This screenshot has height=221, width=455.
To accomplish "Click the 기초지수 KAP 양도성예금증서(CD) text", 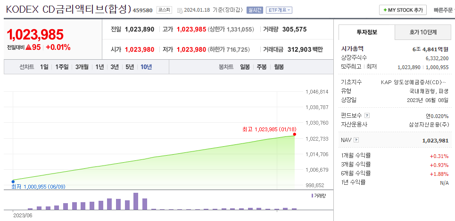I will [414, 82].
